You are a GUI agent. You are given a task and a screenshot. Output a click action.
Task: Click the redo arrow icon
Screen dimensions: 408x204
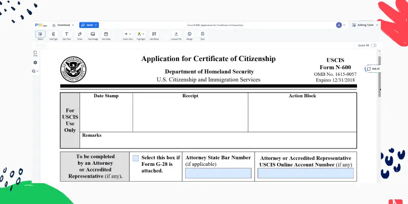tap(44, 45)
